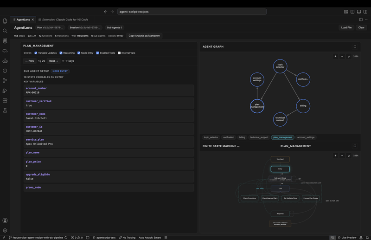This screenshot has height=240, width=371.
Task: Open the Search view in the activity bar
Action: (5, 31)
